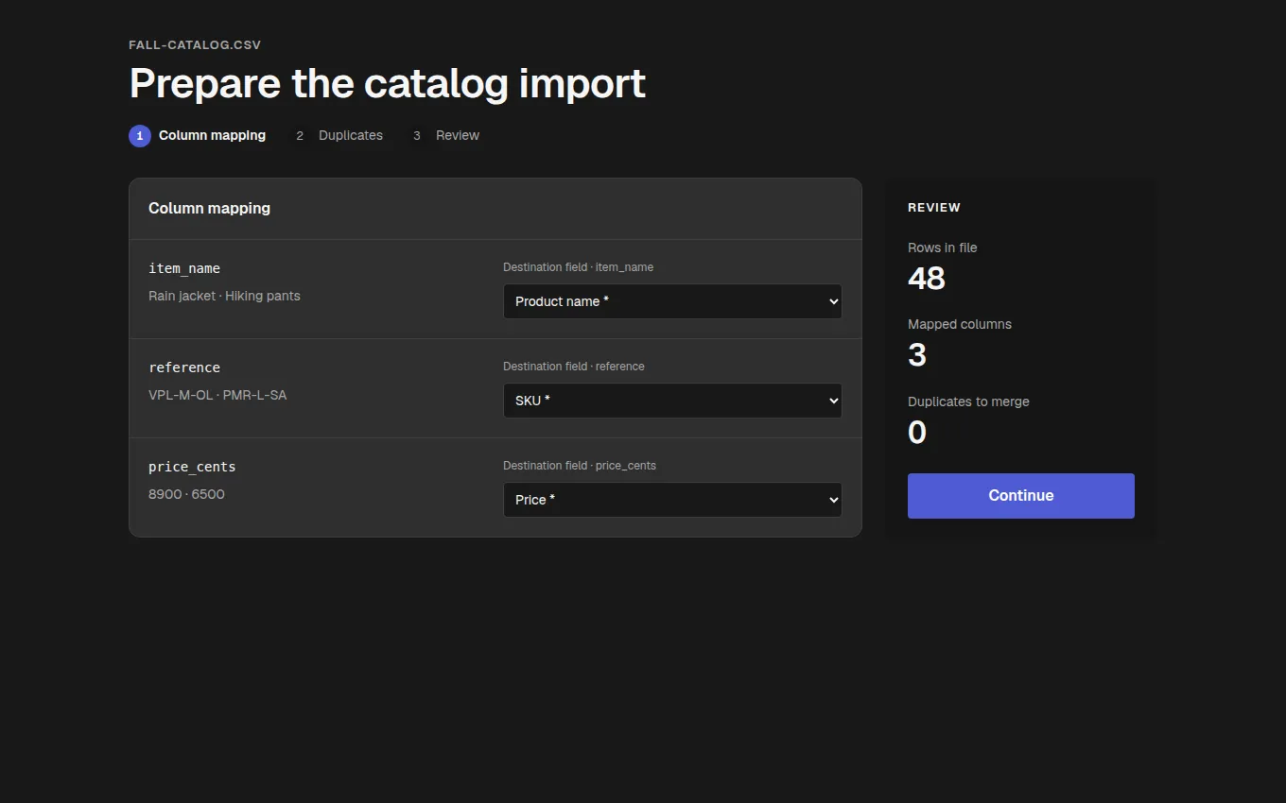Screen dimensions: 1286x803
Task: Click the "Destination field · price_cents" label
Action: (x=580, y=466)
